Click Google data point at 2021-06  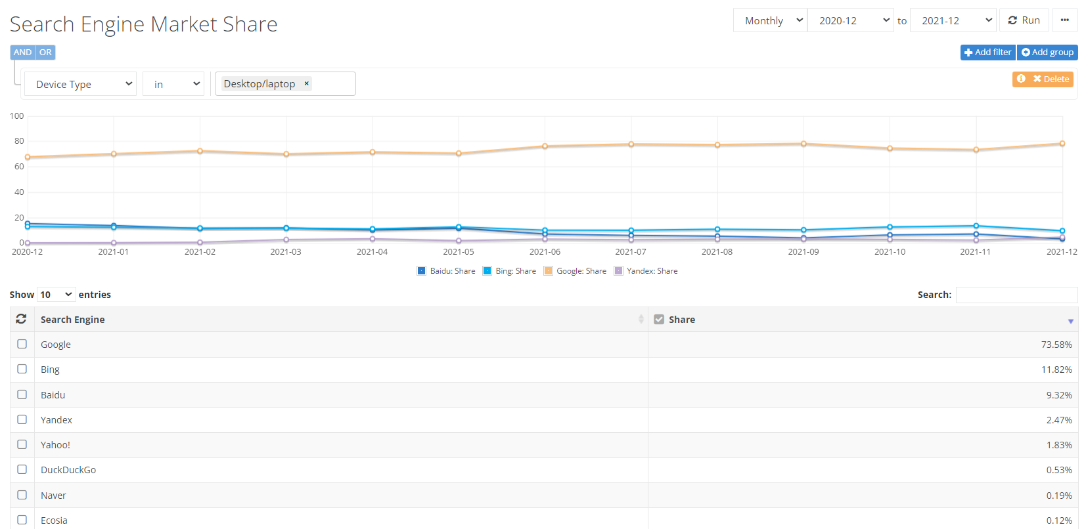[545, 146]
